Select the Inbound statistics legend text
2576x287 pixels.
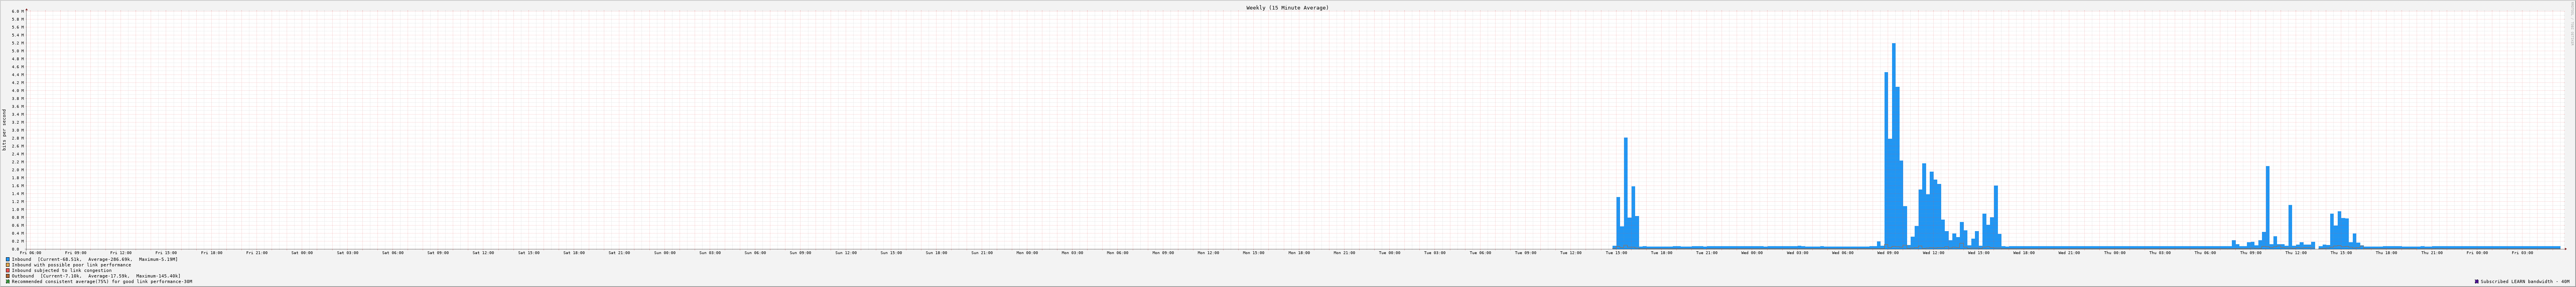[x=95, y=259]
